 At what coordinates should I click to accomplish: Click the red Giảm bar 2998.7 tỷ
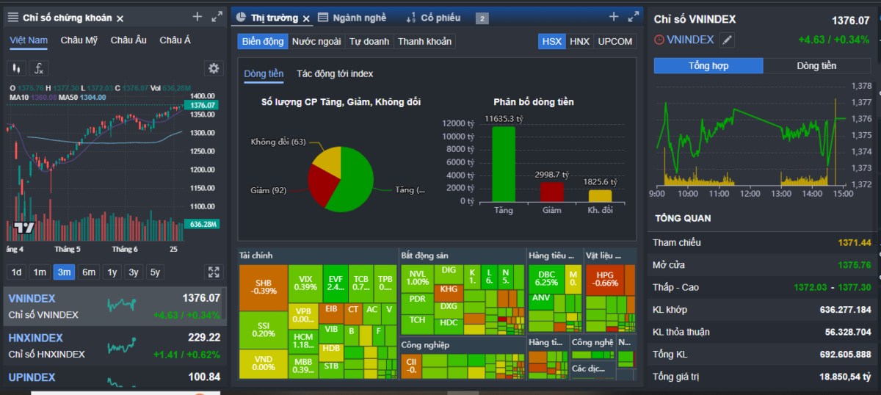pos(551,192)
